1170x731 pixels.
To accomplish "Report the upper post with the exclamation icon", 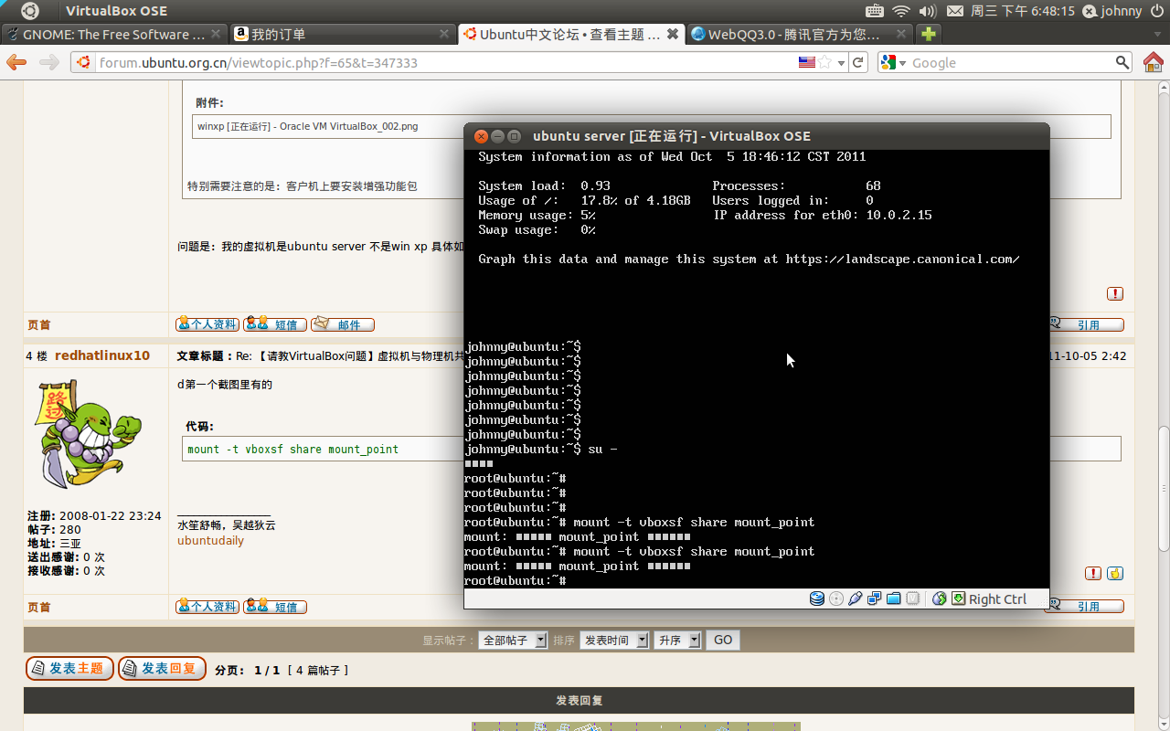I will click(1115, 293).
